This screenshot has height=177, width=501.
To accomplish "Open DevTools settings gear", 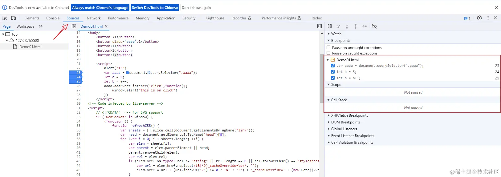I will point(479,18).
